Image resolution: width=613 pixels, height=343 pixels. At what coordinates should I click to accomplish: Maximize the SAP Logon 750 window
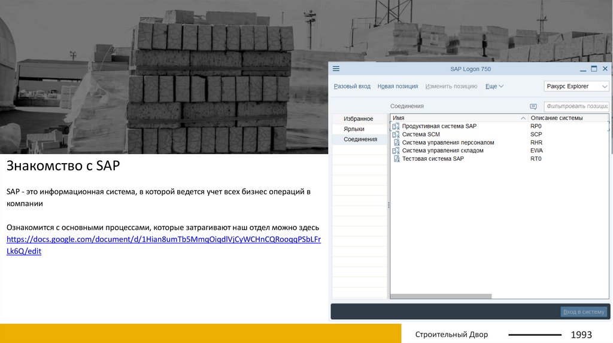594,69
